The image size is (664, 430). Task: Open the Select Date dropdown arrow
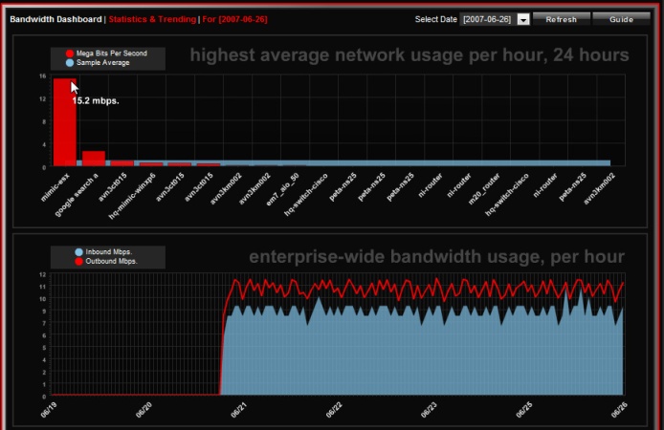point(523,19)
